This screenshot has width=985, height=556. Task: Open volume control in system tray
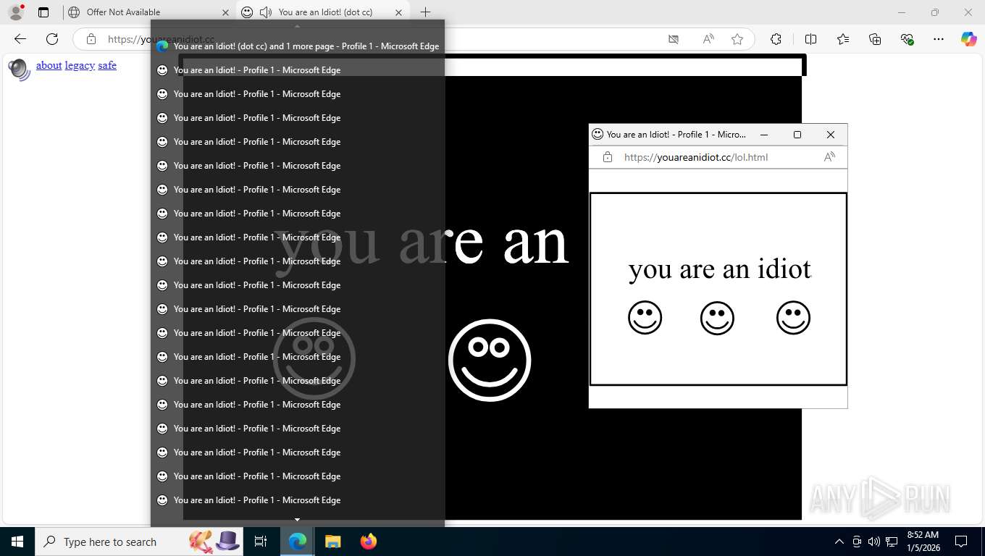874,542
